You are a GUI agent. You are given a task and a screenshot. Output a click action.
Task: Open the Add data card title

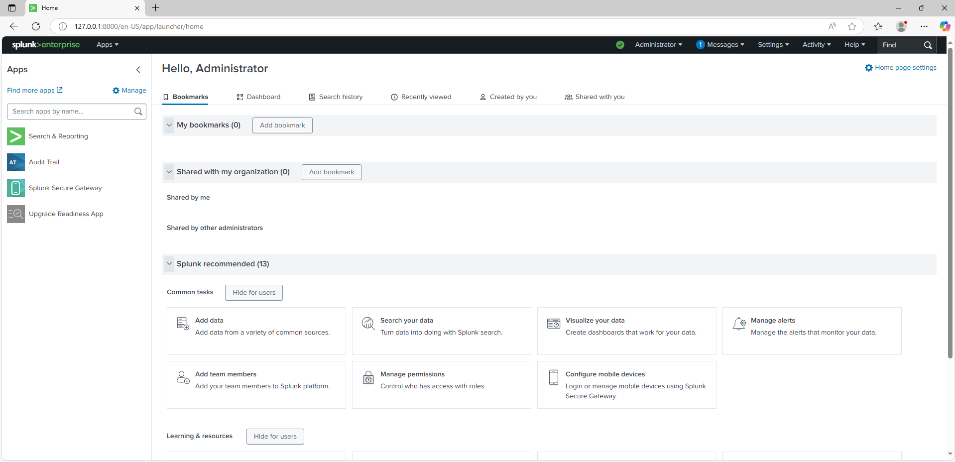click(x=209, y=321)
